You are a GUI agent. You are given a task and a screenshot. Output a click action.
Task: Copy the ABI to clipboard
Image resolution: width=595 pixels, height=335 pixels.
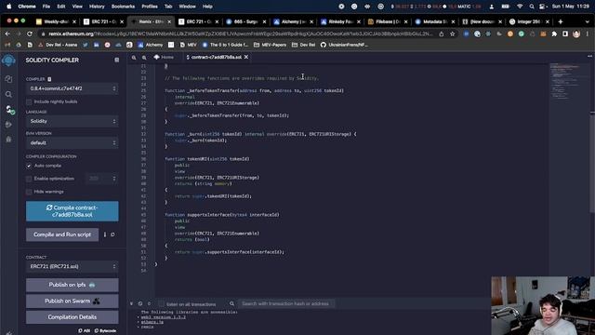coord(85,331)
